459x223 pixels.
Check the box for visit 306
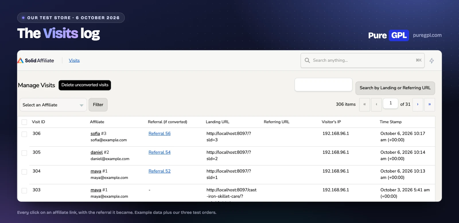click(x=24, y=134)
